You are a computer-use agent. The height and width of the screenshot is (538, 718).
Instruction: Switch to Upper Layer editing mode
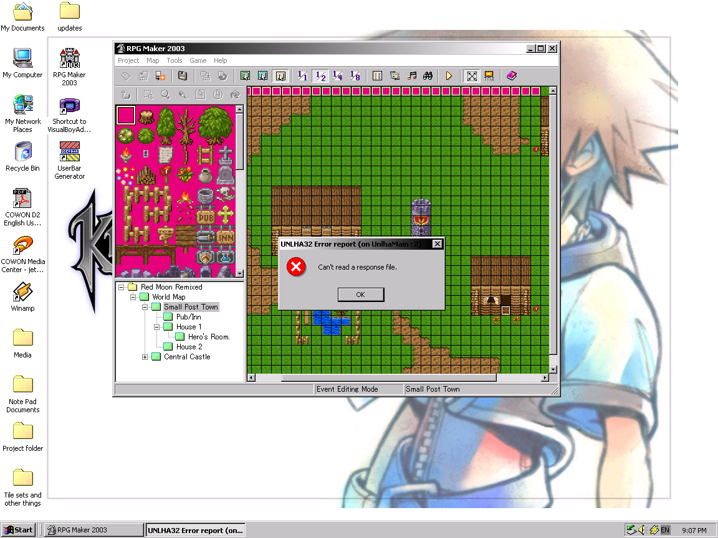(x=263, y=76)
